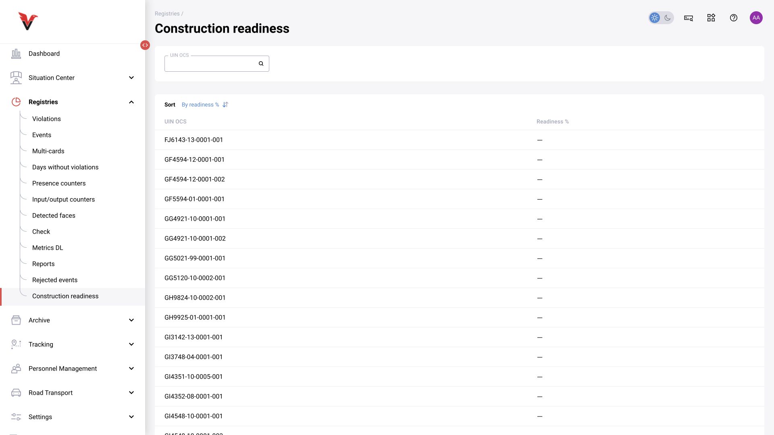Go to Multi-cards registry
This screenshot has width=774, height=435.
pos(48,151)
